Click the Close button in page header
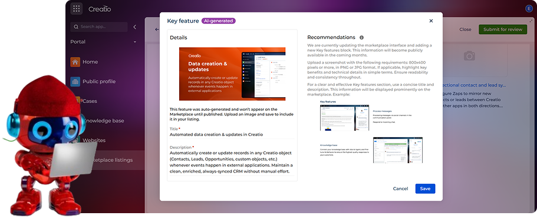Screen dimensions: 537x222 tap(465, 29)
